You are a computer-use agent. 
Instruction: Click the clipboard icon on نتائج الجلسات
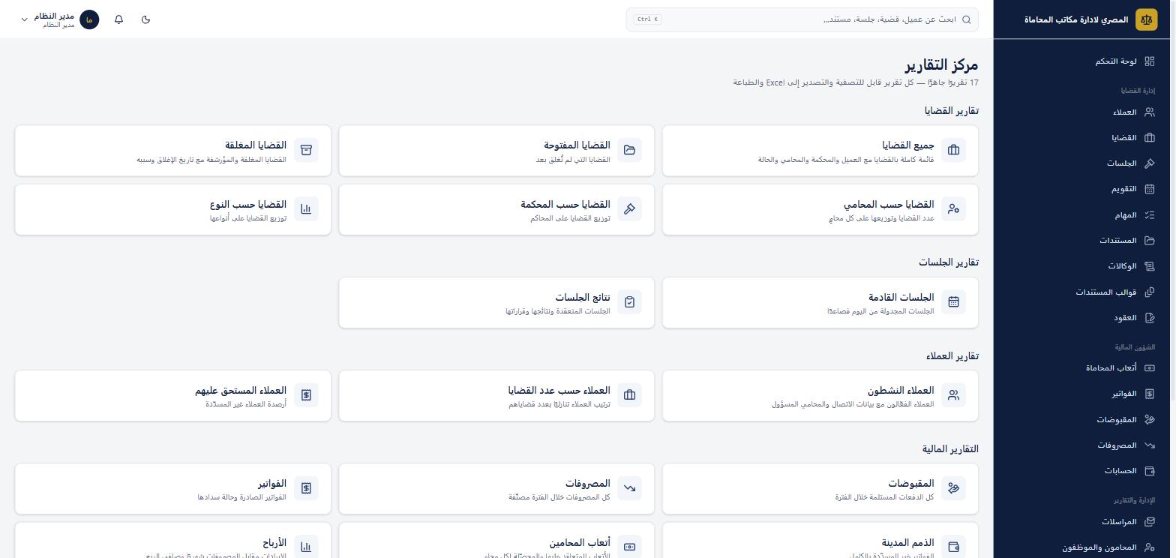click(x=630, y=302)
